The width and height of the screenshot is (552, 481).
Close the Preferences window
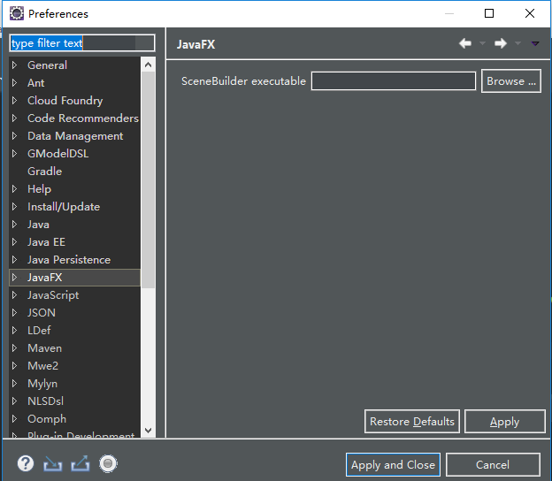[530, 13]
